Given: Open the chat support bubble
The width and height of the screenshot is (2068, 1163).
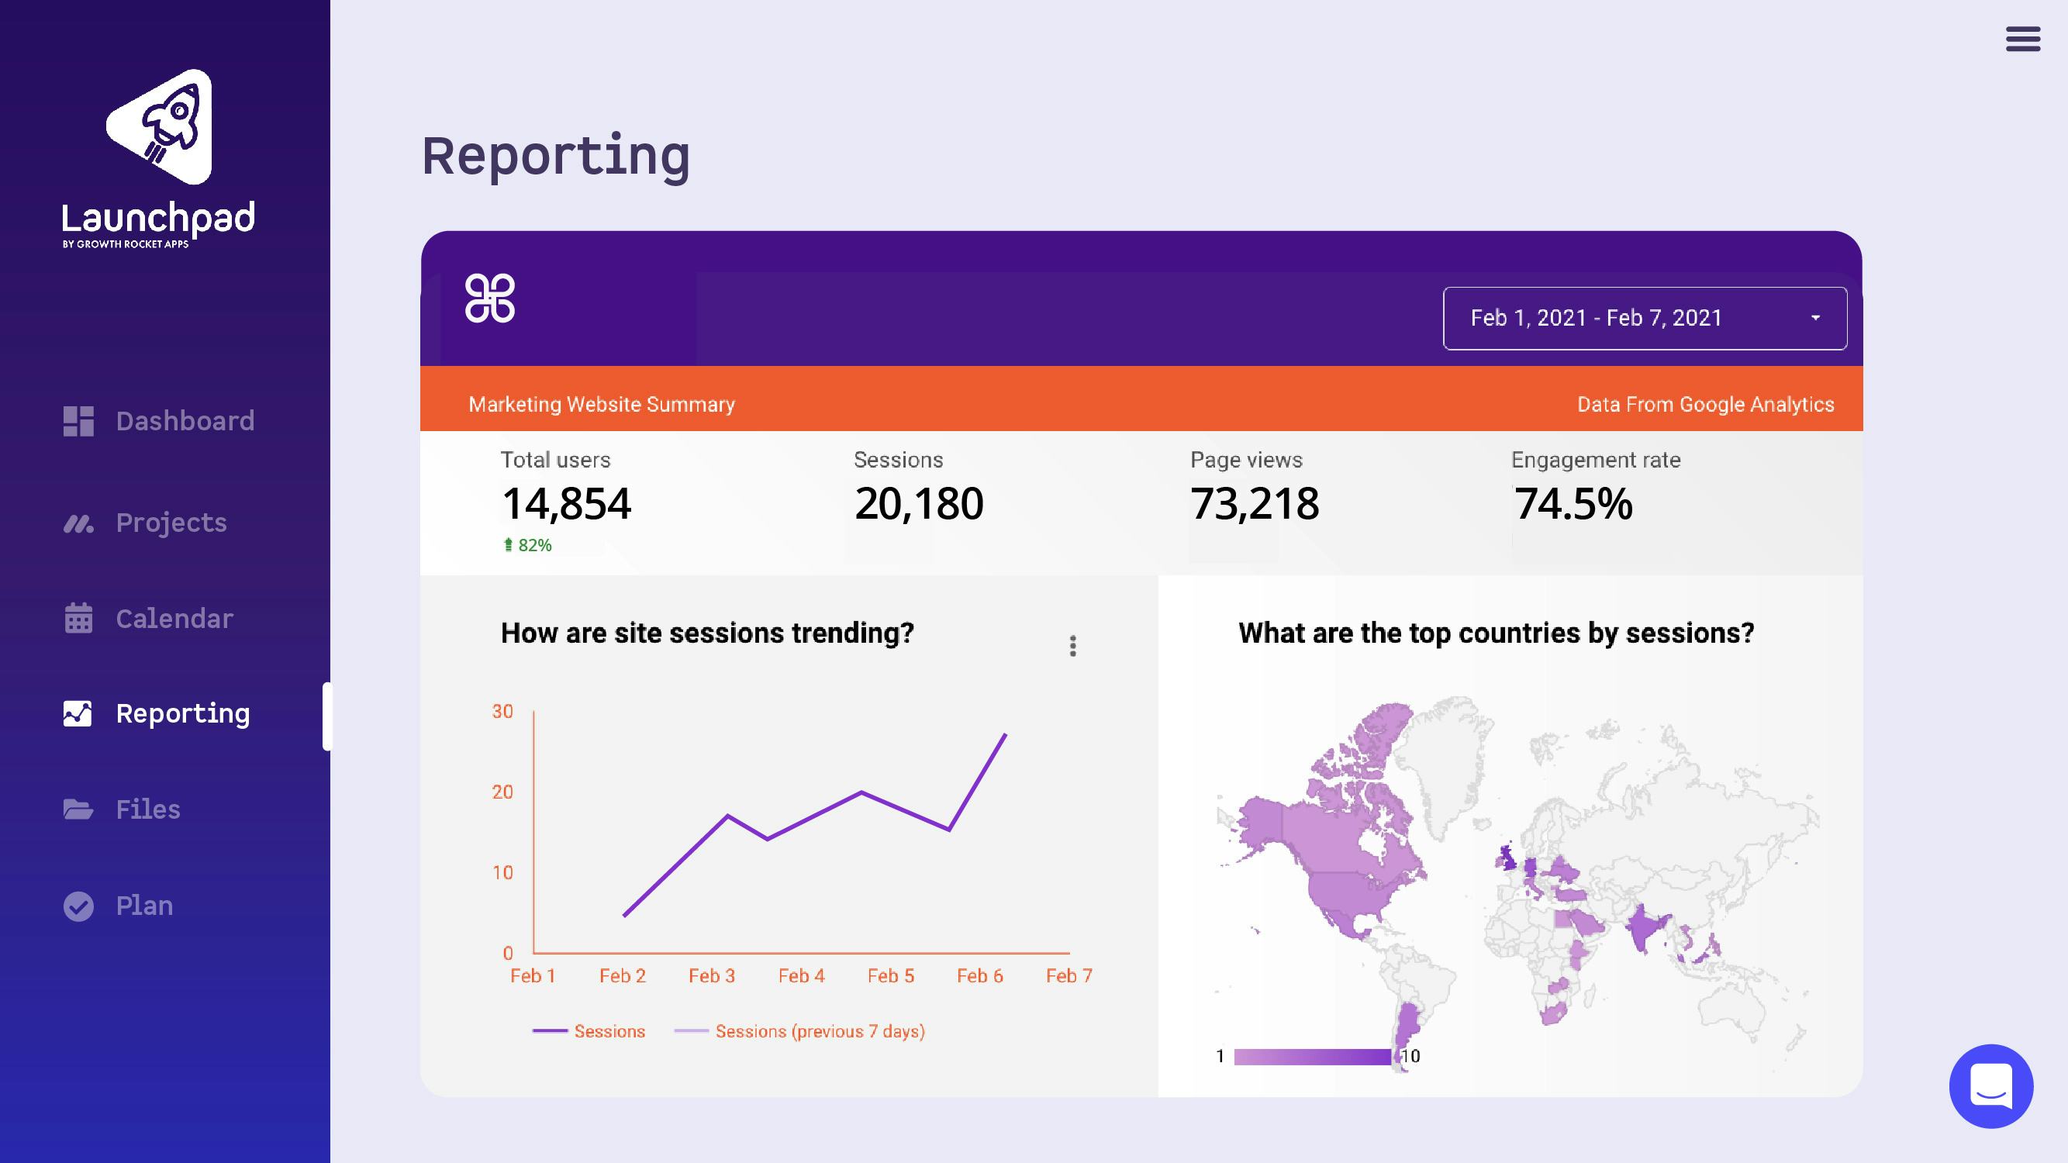Looking at the screenshot, I should (1991, 1085).
